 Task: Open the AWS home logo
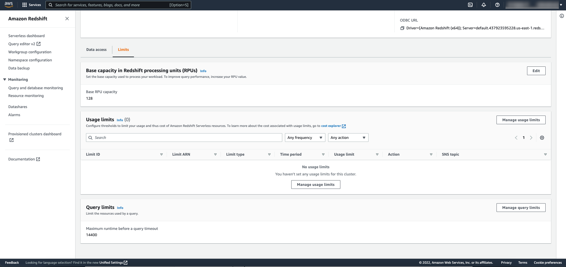click(9, 5)
